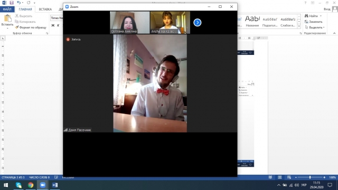Open the Буфер обмена dialog launcher
Screen dimensions: 338x190
tap(47, 33)
